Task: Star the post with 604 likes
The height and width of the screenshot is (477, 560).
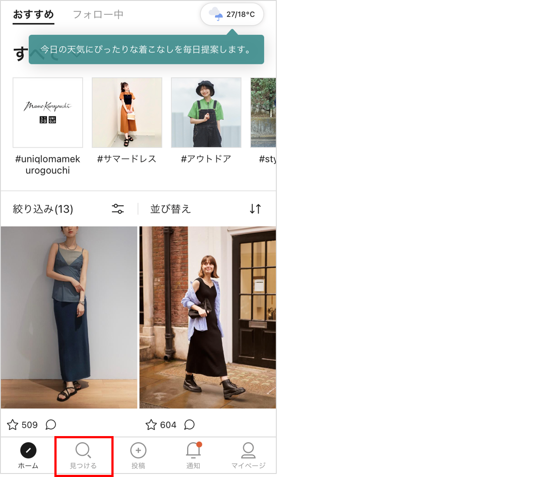Action: (151, 425)
